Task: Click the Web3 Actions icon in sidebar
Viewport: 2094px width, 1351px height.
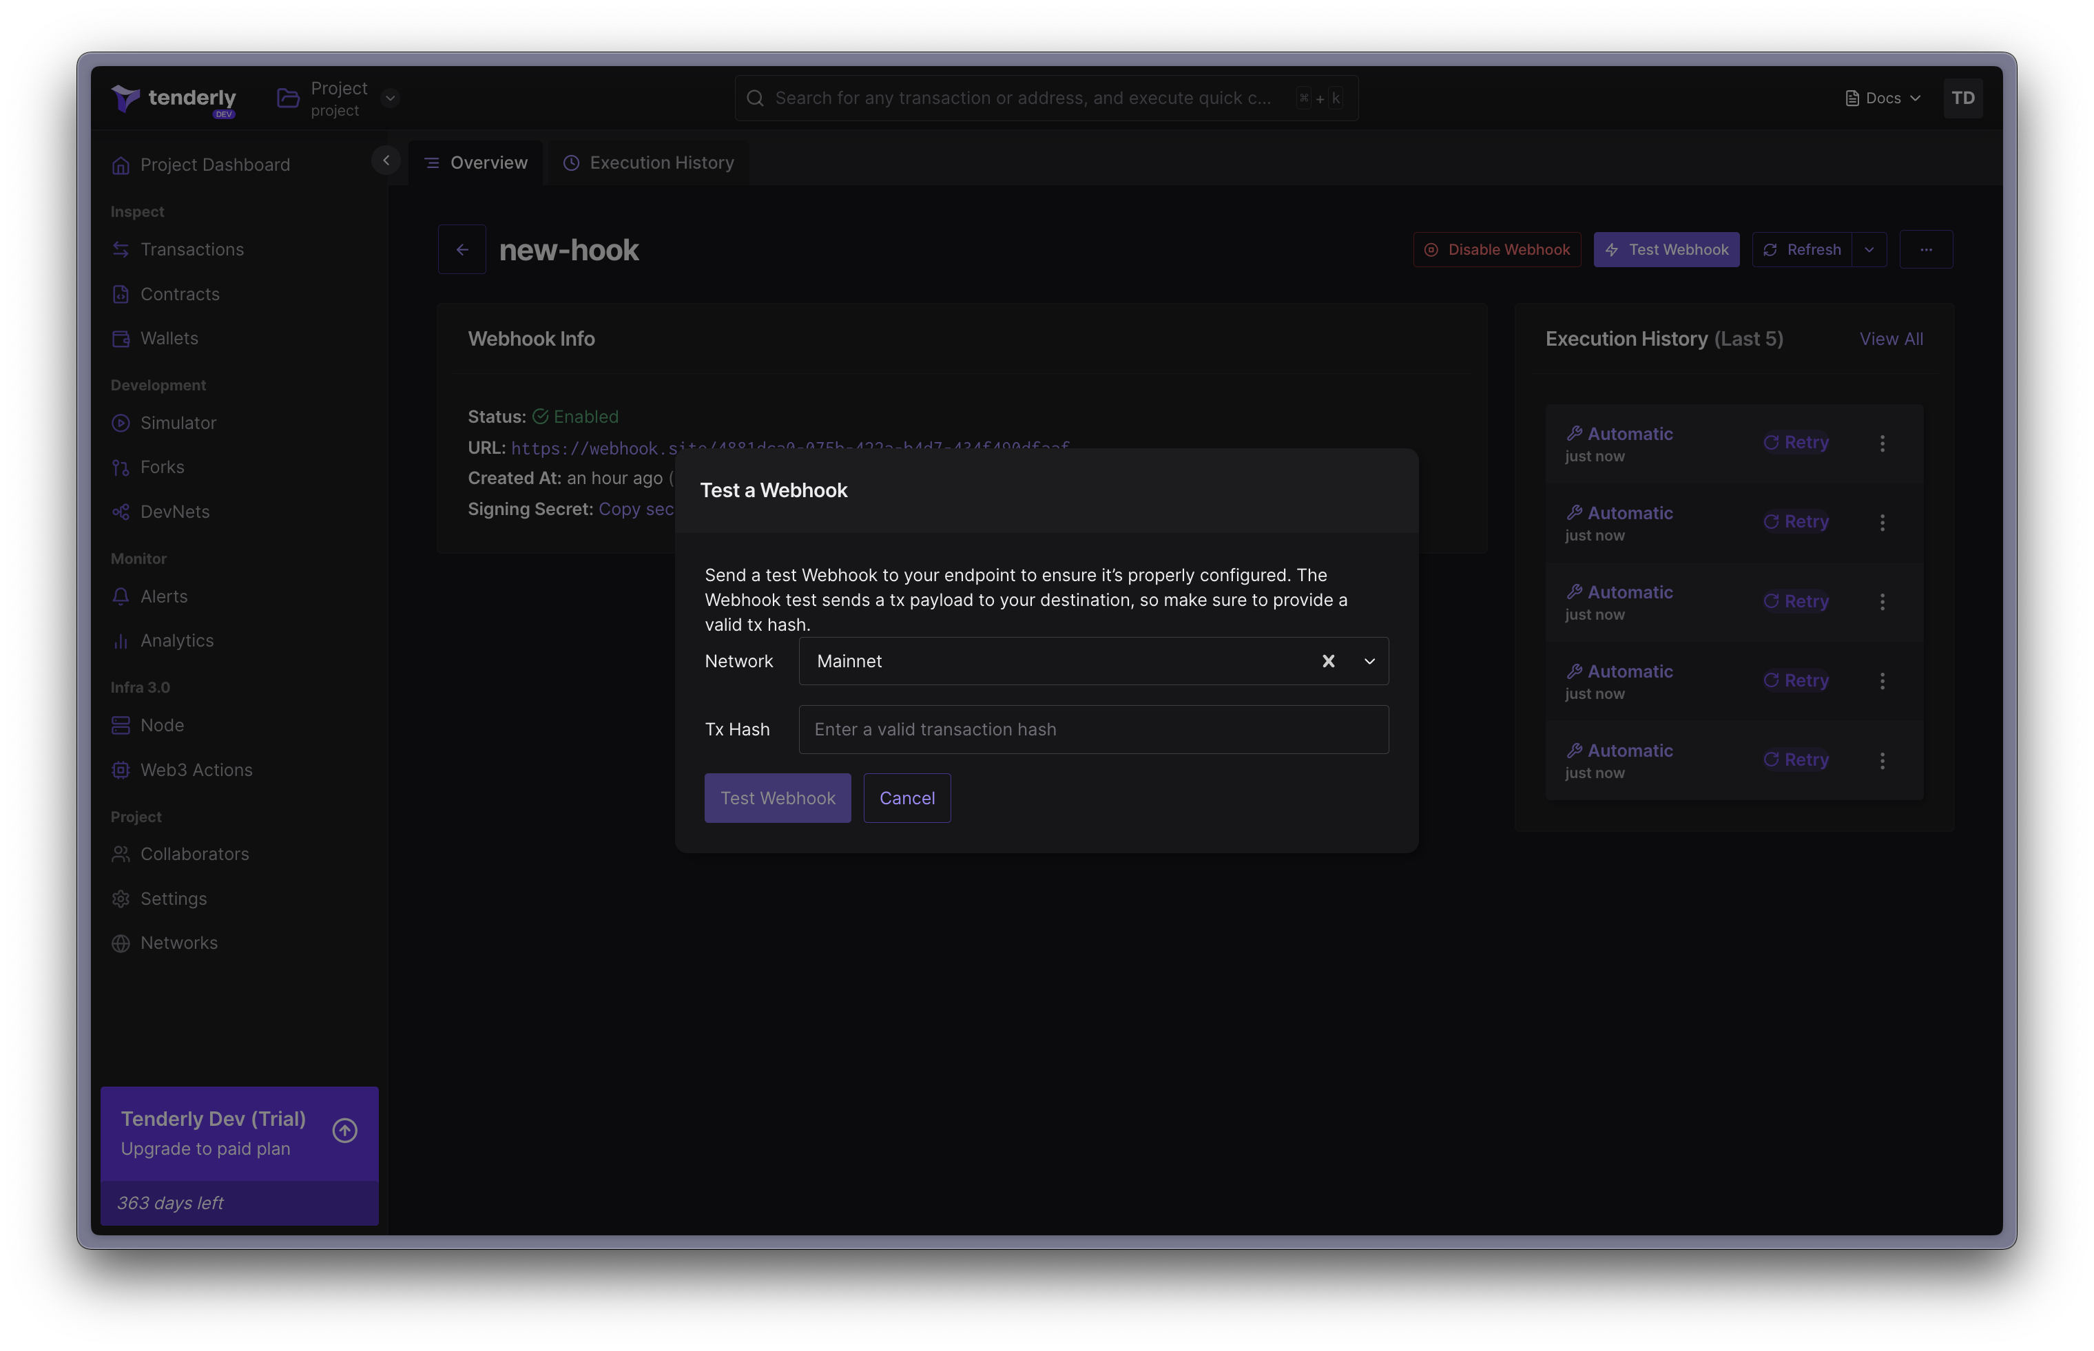Action: [119, 769]
